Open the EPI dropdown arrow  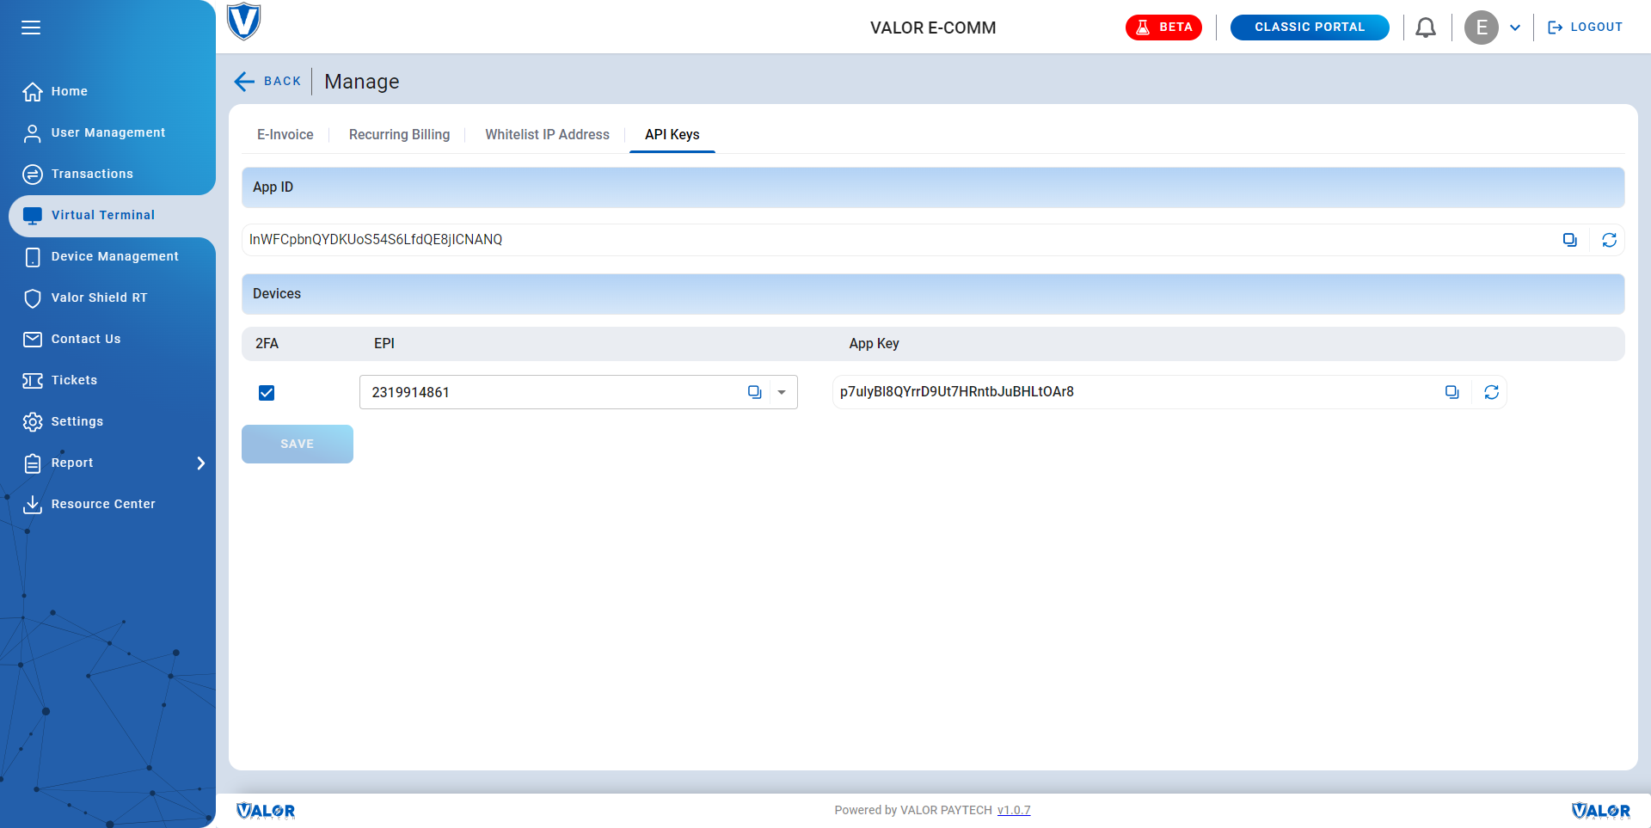(x=782, y=392)
